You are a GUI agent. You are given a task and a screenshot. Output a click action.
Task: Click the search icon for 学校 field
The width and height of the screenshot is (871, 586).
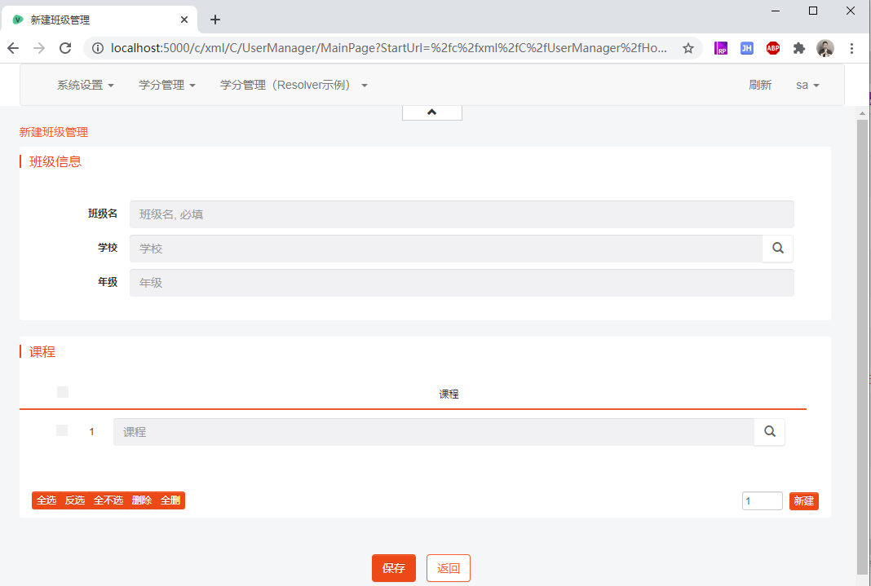pyautogui.click(x=778, y=249)
